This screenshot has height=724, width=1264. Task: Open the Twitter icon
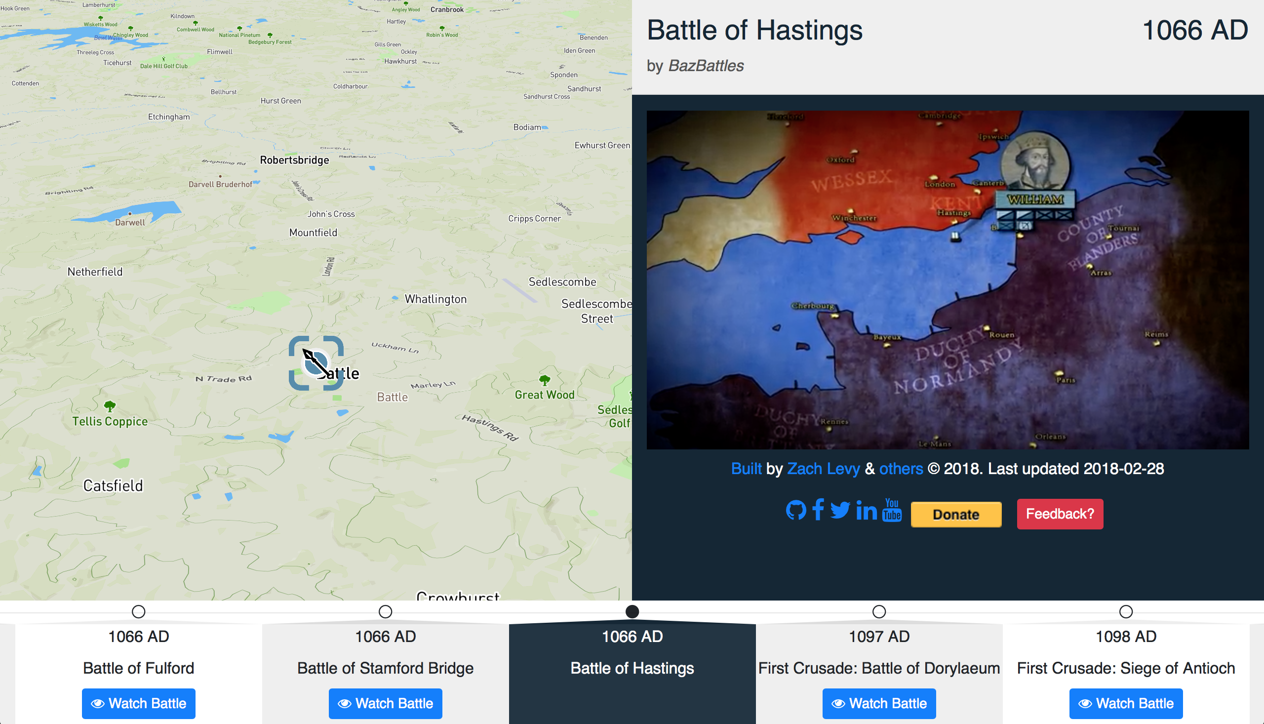pos(841,510)
